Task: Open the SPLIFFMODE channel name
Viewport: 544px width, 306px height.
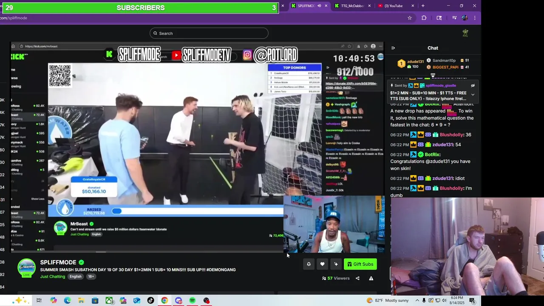Action: (x=58, y=262)
